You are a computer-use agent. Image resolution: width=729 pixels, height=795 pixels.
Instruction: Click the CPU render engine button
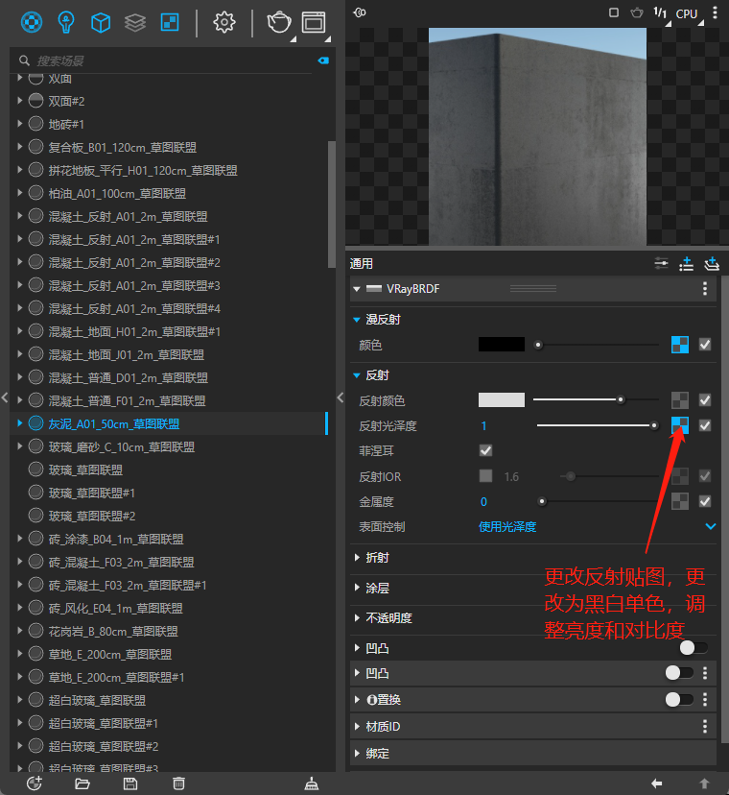[x=687, y=13]
